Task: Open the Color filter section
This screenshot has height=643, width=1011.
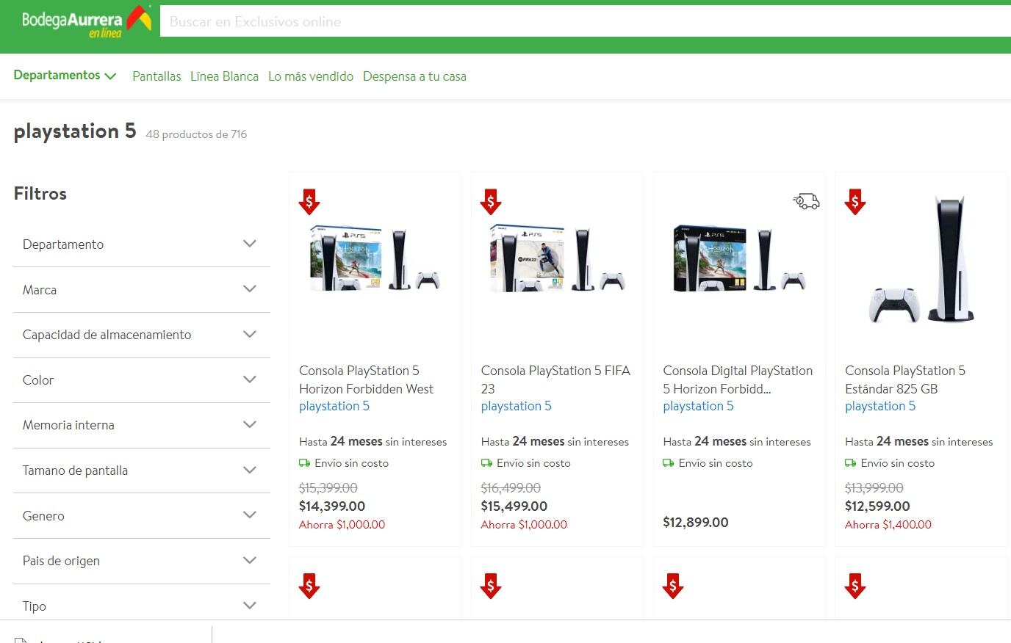Action: (141, 379)
